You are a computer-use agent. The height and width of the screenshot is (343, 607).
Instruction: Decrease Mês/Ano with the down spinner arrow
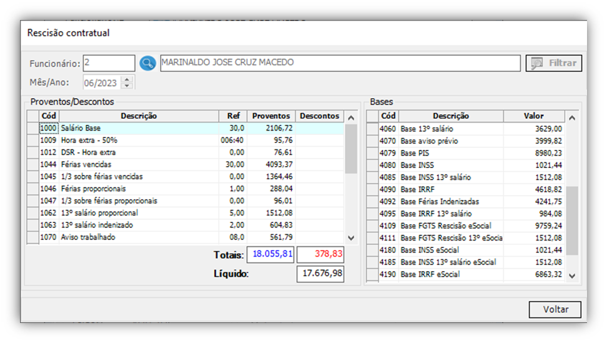click(x=127, y=86)
